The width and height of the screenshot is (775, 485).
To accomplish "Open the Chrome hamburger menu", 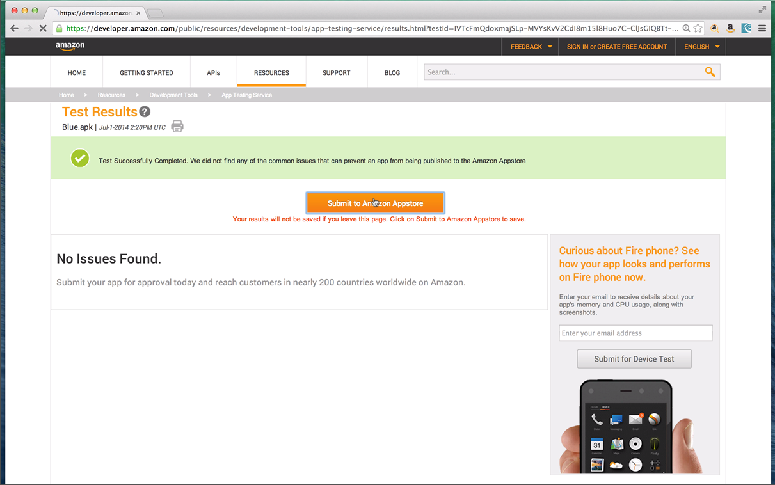I will tap(762, 28).
